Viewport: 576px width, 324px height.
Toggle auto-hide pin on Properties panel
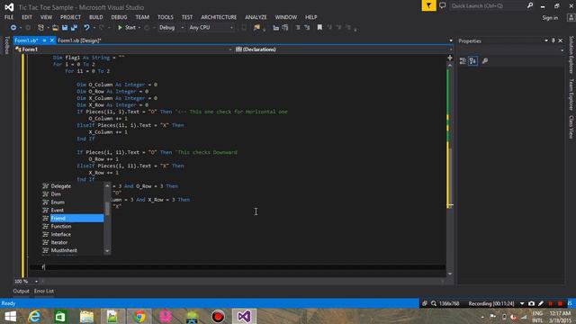click(x=553, y=40)
